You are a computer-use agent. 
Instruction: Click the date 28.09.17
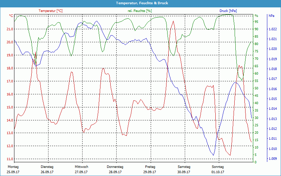115,172
